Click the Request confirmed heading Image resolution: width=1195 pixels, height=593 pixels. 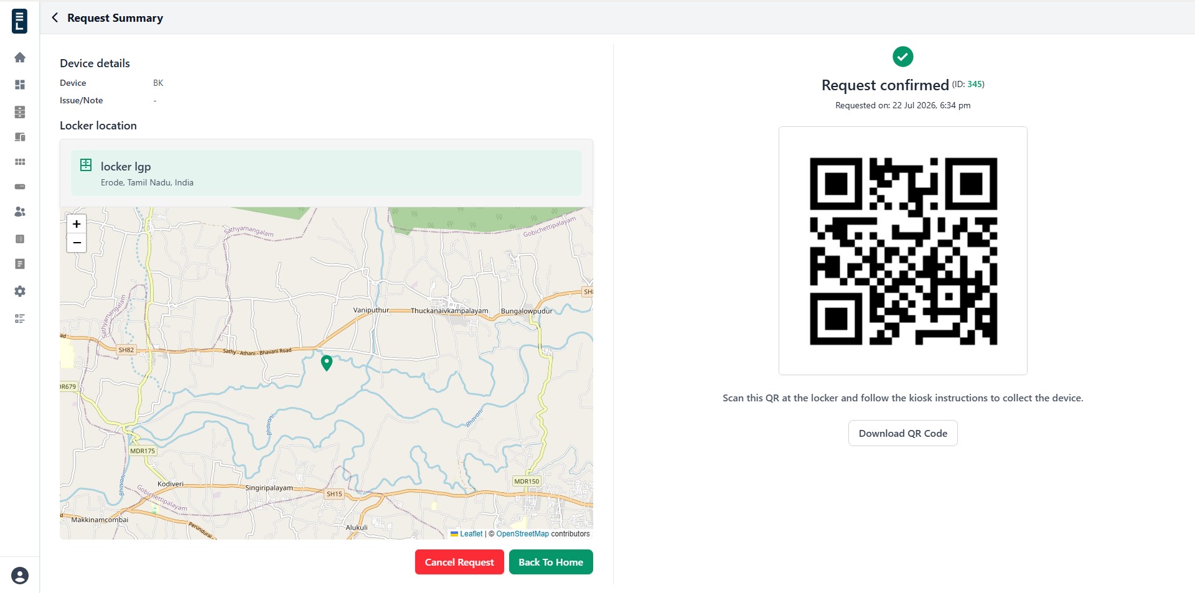(x=885, y=85)
